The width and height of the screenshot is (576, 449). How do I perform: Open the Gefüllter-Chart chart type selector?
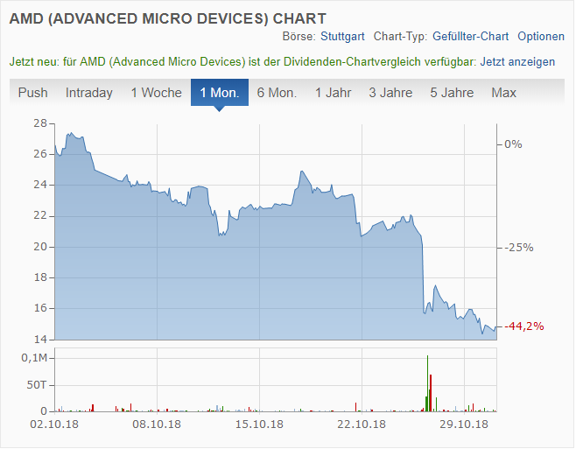click(x=470, y=37)
